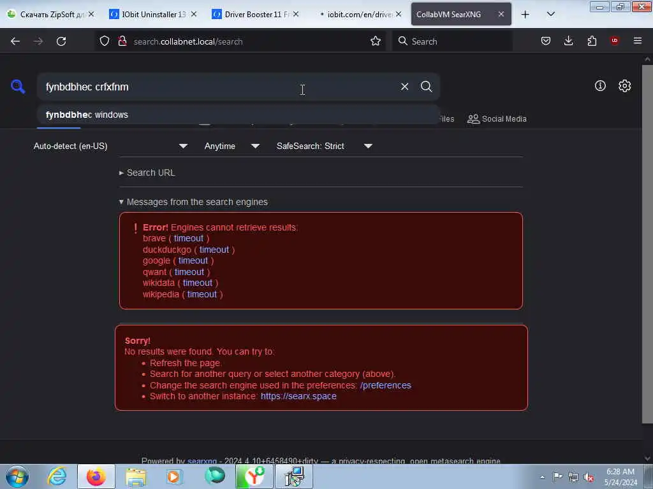The image size is (653, 489).
Task: Click the Yandex browser installer taskbar icon
Action: [x=254, y=476]
